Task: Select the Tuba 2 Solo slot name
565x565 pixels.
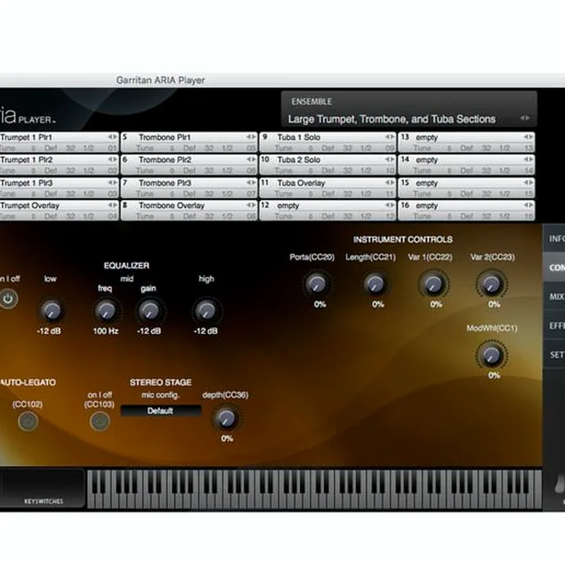Action: (x=299, y=159)
